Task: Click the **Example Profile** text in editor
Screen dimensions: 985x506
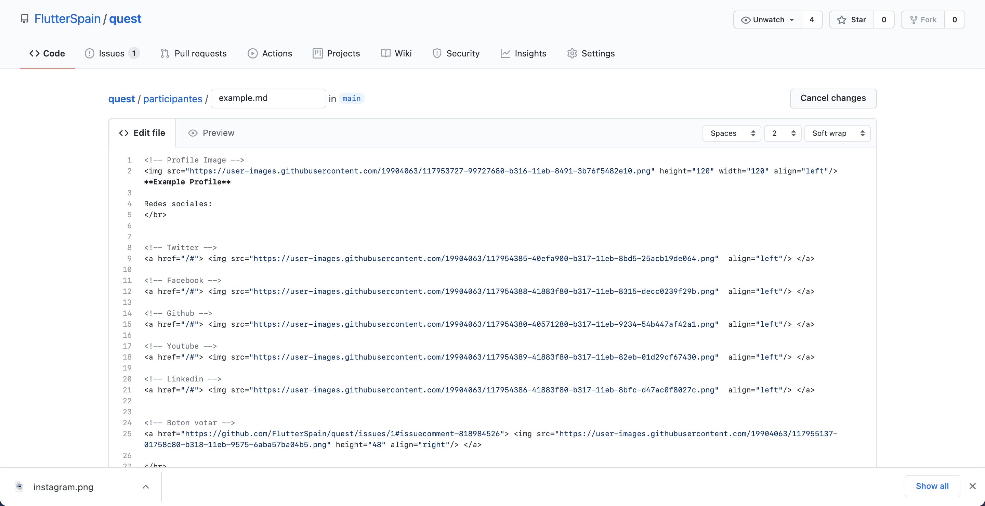Action: coord(187,182)
